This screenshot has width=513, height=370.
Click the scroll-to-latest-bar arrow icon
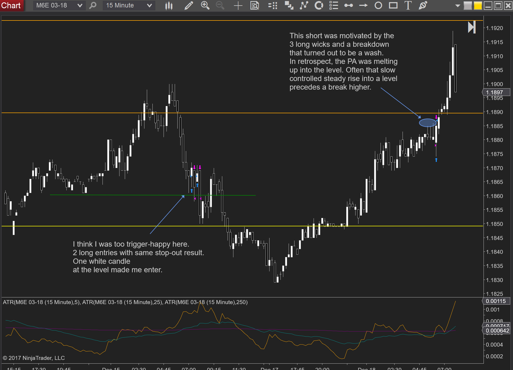click(x=472, y=27)
